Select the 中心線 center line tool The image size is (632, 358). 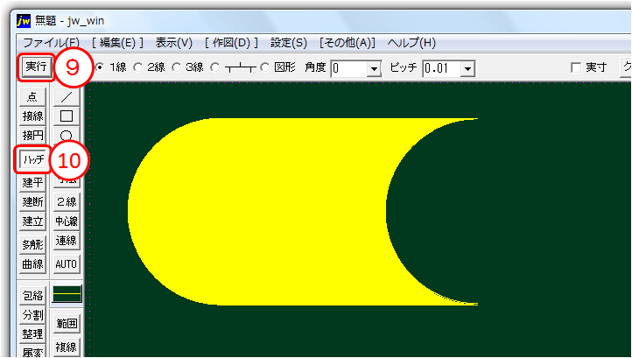[67, 221]
